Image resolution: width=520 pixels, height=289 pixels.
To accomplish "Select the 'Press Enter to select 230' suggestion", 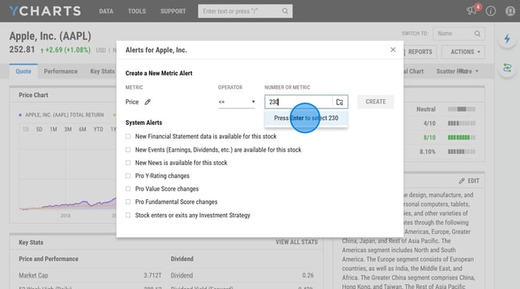I will [306, 119].
